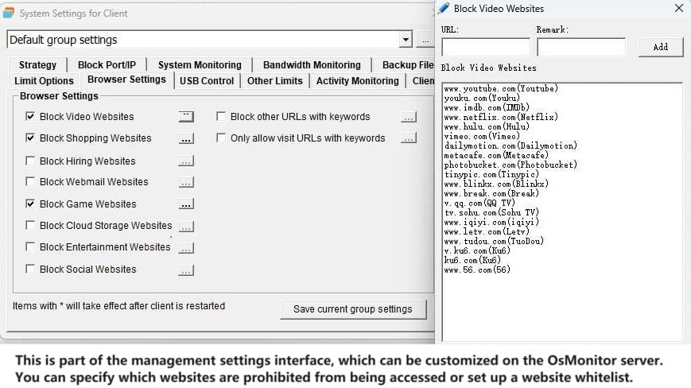691x388 pixels.
Task: Click the Remark input field
Action: [x=580, y=47]
